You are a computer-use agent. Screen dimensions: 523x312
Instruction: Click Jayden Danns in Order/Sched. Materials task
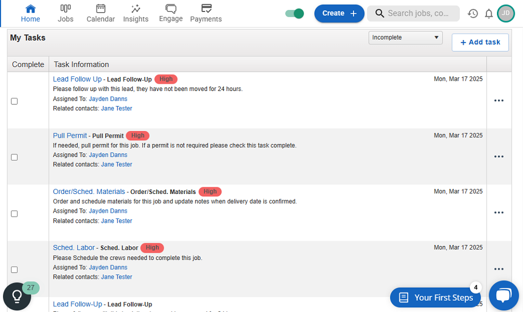(108, 211)
